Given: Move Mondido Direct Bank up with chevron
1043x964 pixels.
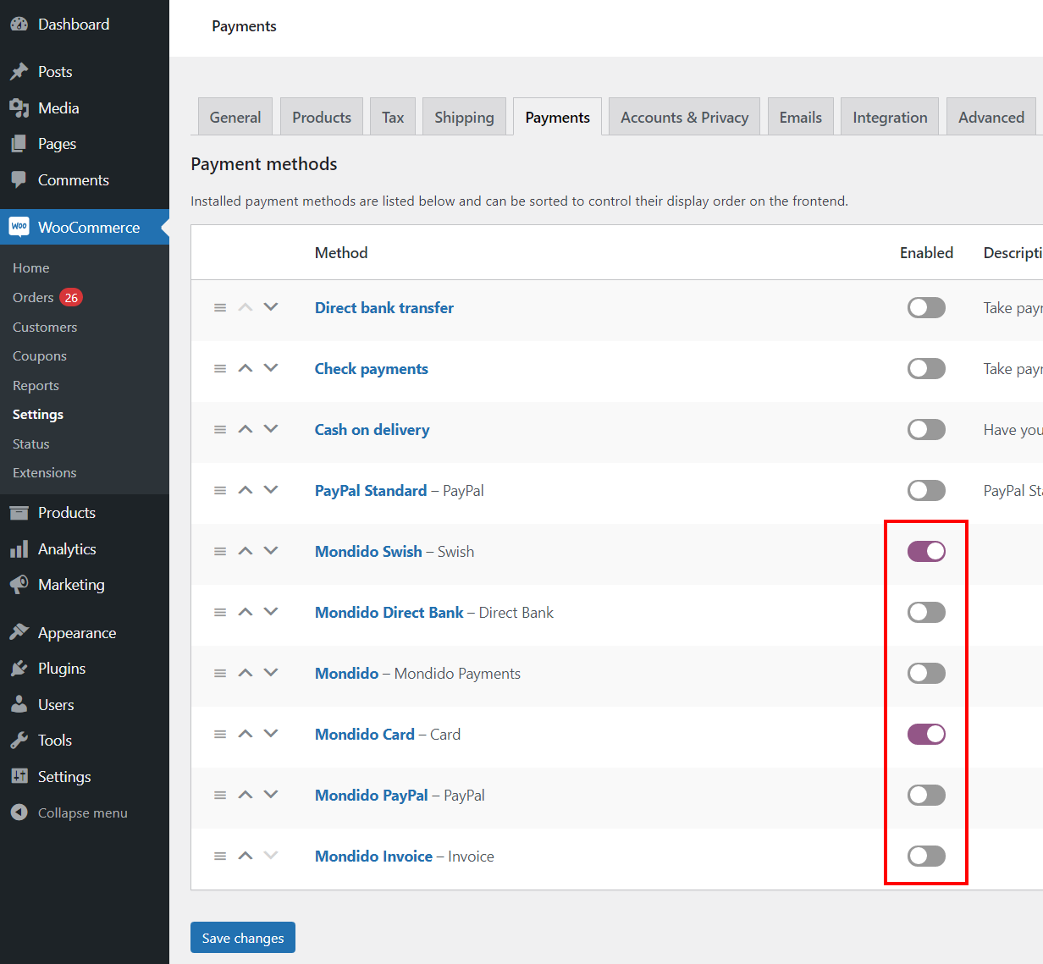Looking at the screenshot, I should pos(246,612).
